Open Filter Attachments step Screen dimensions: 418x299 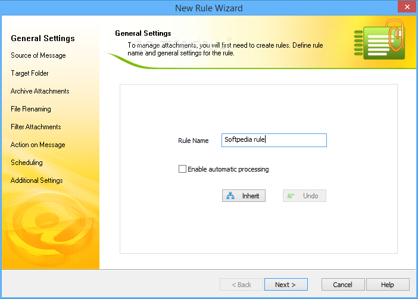36,127
